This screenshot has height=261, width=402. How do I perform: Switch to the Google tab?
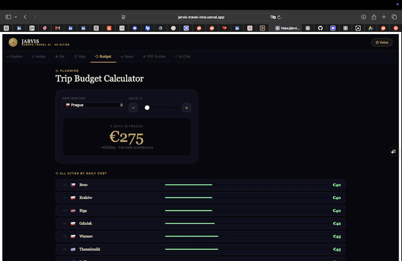173,28
